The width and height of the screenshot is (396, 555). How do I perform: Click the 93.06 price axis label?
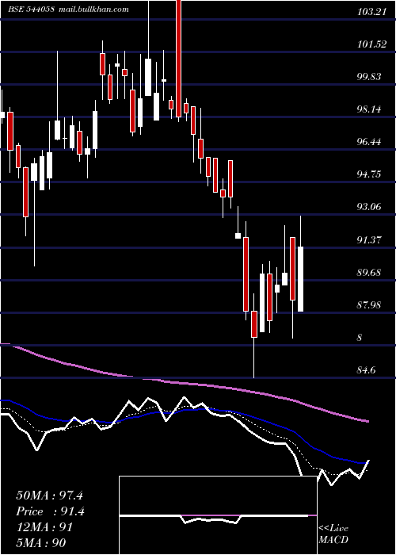click(370, 207)
